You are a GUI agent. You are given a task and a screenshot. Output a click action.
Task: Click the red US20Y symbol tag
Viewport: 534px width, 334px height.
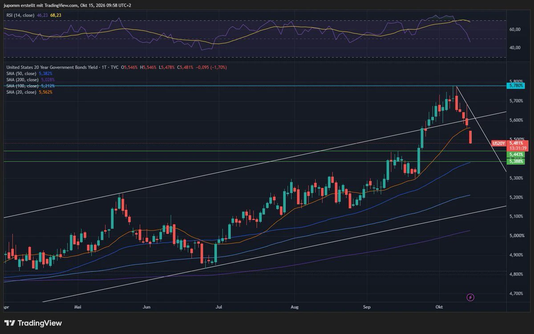(x=498, y=143)
